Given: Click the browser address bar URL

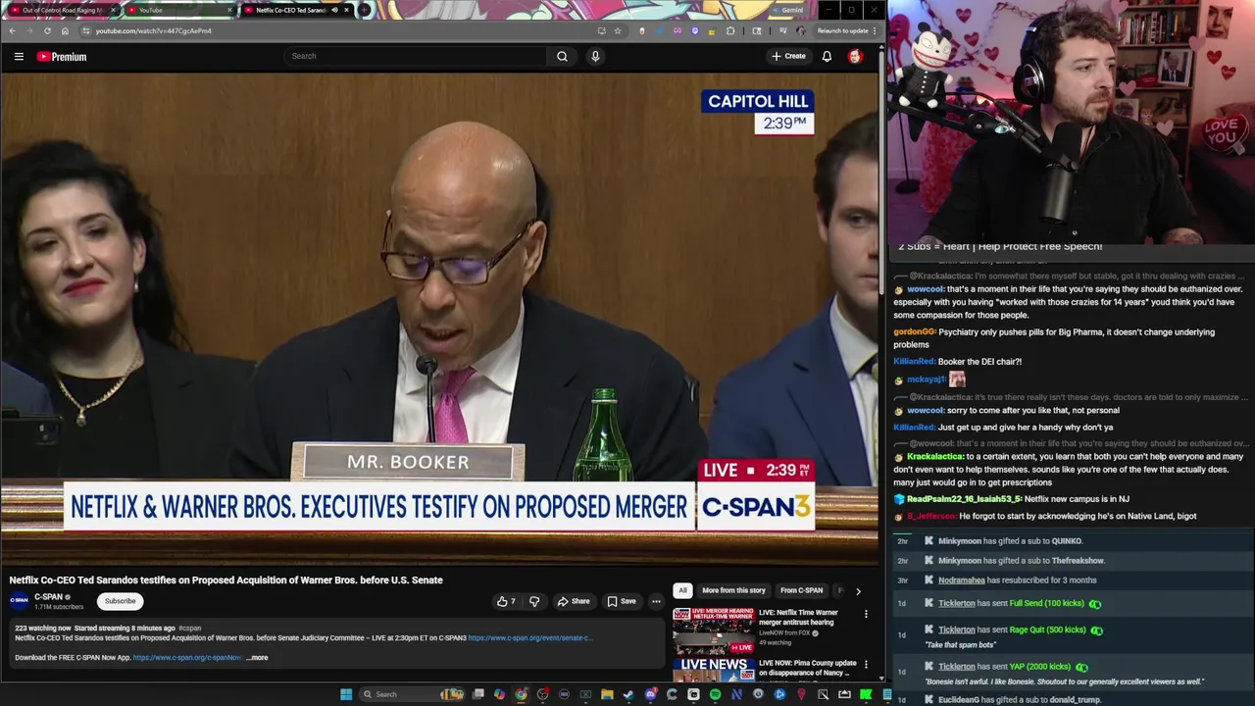Looking at the screenshot, I should coord(154,30).
